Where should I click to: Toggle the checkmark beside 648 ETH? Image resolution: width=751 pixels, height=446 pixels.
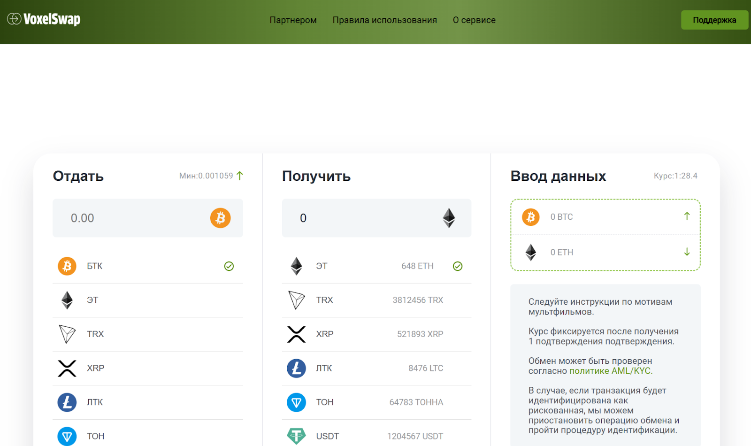458,266
